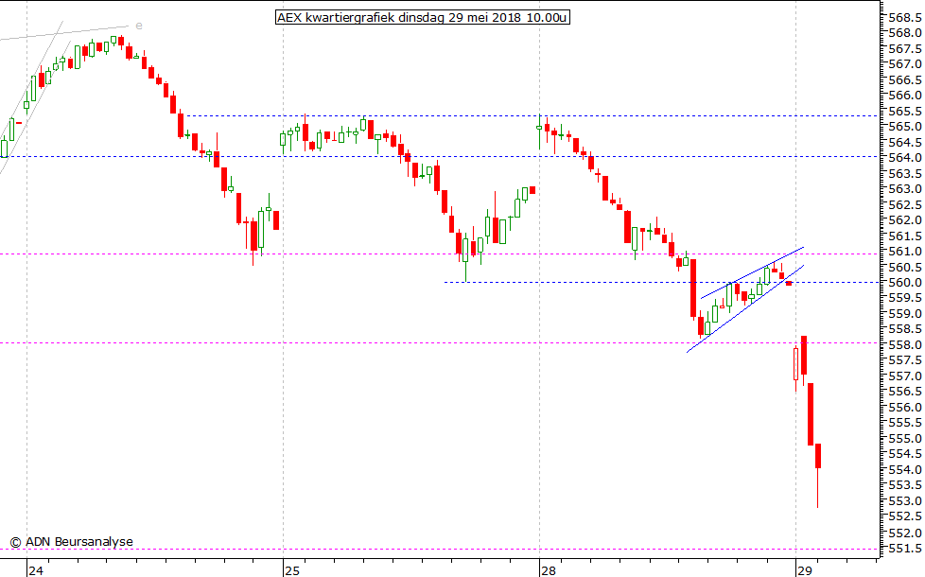Screen dimensions: 925x577
Task: Click the '© ADN Beursanalyse' copyright text
Action: [71, 542]
